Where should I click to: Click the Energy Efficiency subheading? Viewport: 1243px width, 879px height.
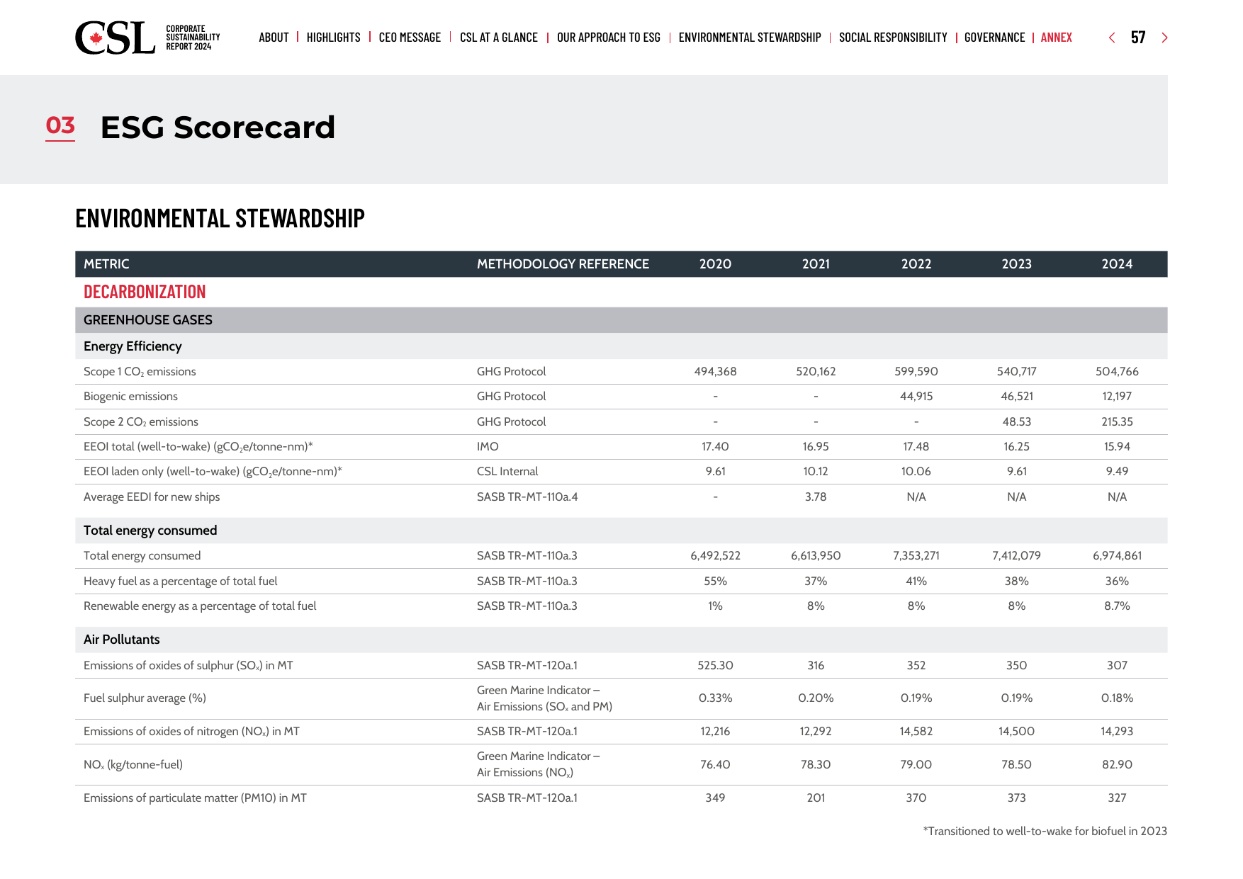[x=133, y=346]
